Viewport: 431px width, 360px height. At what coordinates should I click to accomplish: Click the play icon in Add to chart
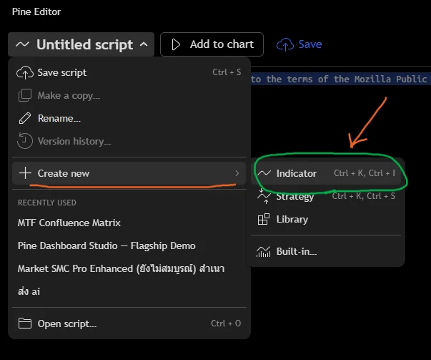pos(176,44)
